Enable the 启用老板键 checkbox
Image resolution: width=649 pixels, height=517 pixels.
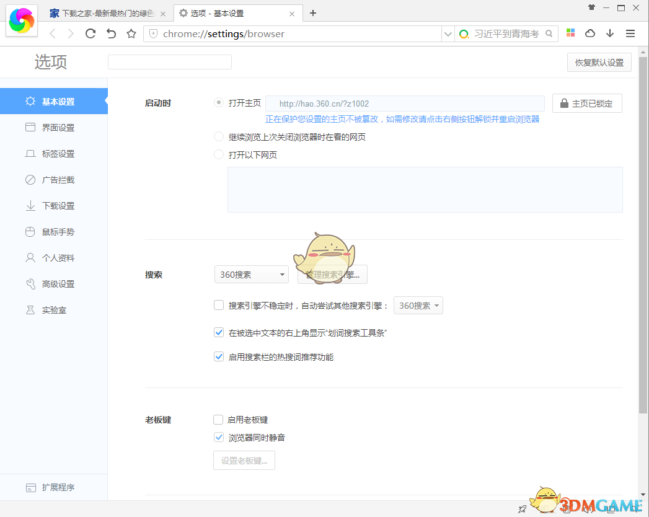click(218, 419)
